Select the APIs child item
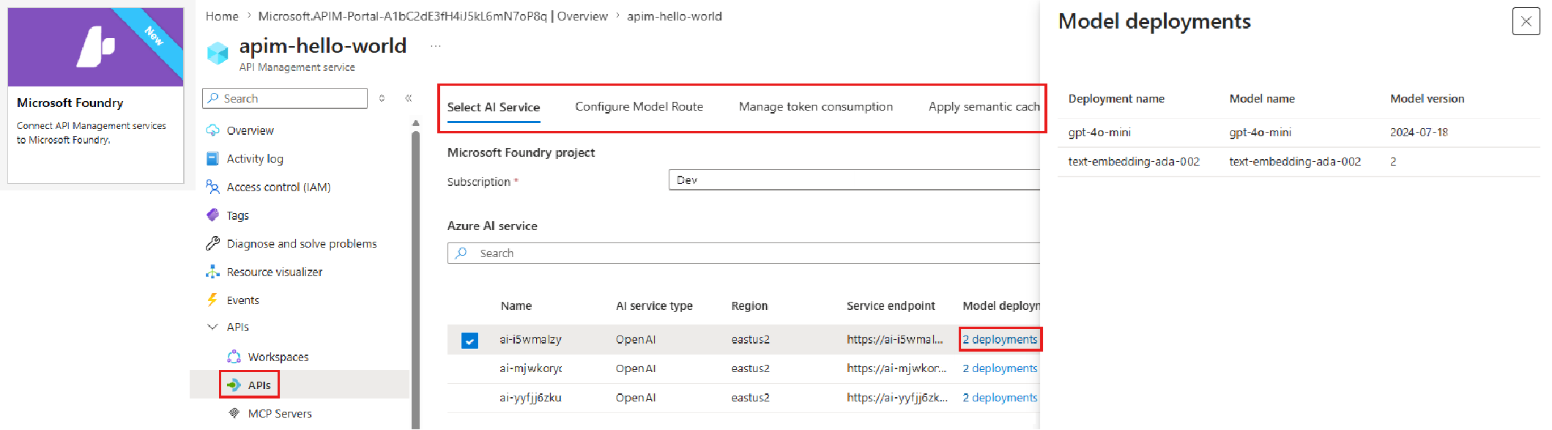The image size is (1552, 430). coord(259,385)
